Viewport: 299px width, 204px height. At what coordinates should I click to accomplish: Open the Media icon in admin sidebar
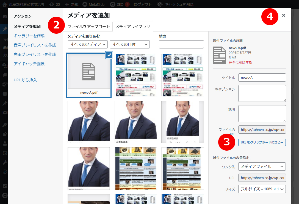[x=5, y=65]
